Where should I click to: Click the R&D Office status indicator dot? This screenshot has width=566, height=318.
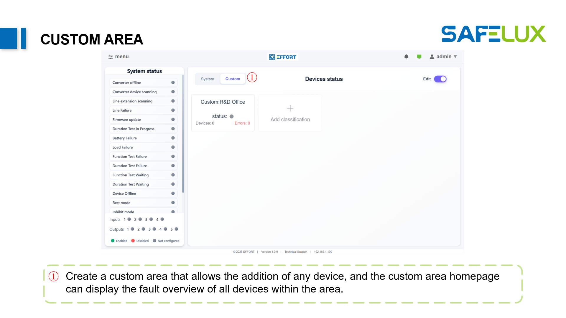(x=232, y=117)
